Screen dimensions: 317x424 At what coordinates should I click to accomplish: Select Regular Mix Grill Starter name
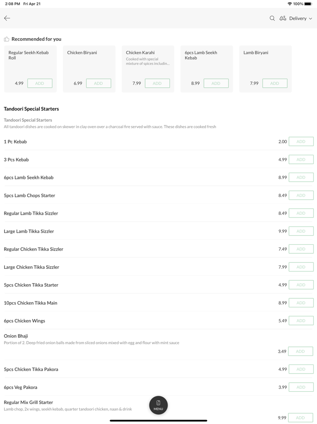coord(29,402)
